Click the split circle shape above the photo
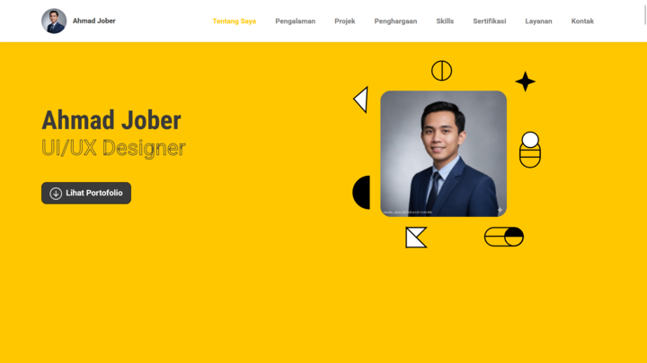Viewport: 647px width, 363px height. coord(441,71)
